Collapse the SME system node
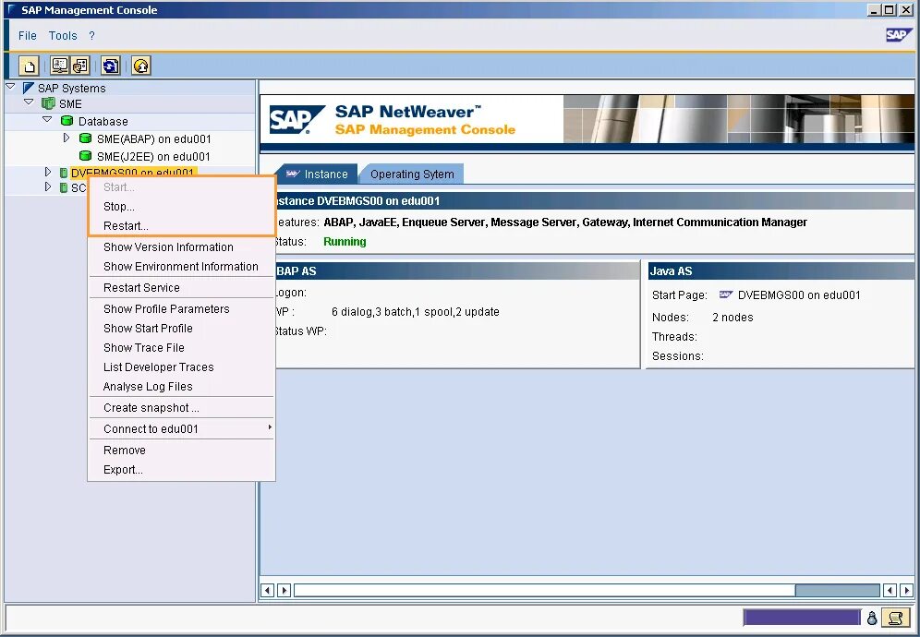The width and height of the screenshot is (920, 637). pos(29,102)
